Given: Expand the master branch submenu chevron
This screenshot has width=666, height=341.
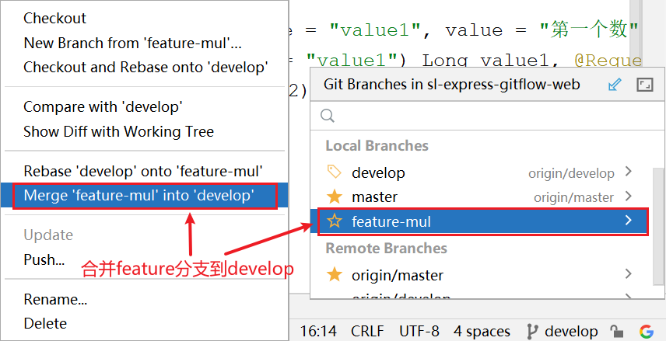Looking at the screenshot, I should pyautogui.click(x=629, y=197).
